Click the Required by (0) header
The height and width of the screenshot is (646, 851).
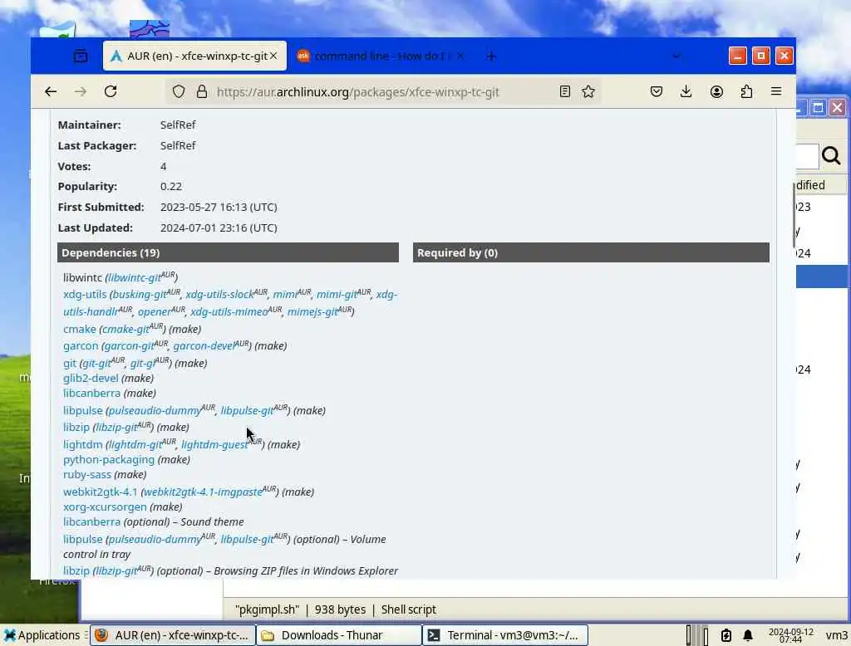[591, 252]
